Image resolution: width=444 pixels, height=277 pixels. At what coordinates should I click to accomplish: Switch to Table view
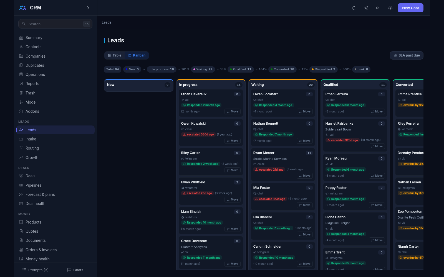115,55
